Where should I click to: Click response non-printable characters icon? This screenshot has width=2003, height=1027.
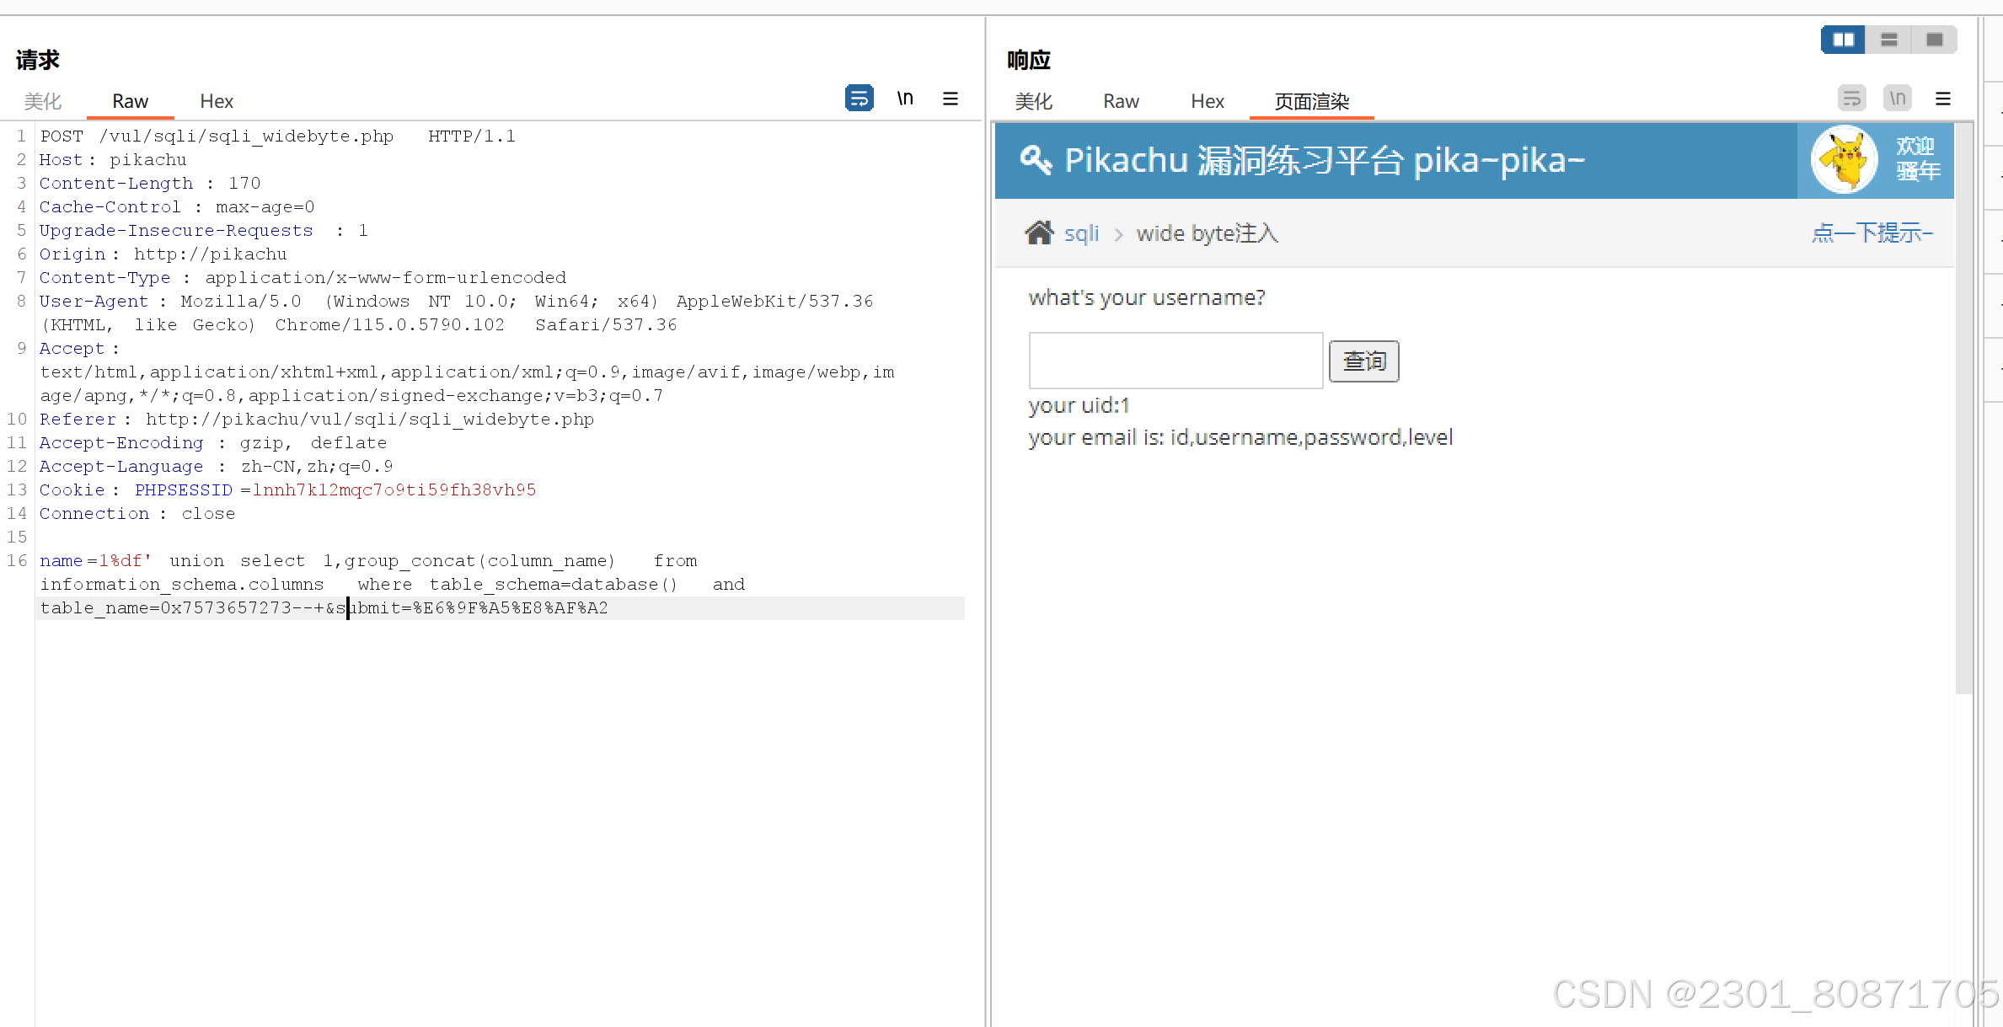(1897, 99)
